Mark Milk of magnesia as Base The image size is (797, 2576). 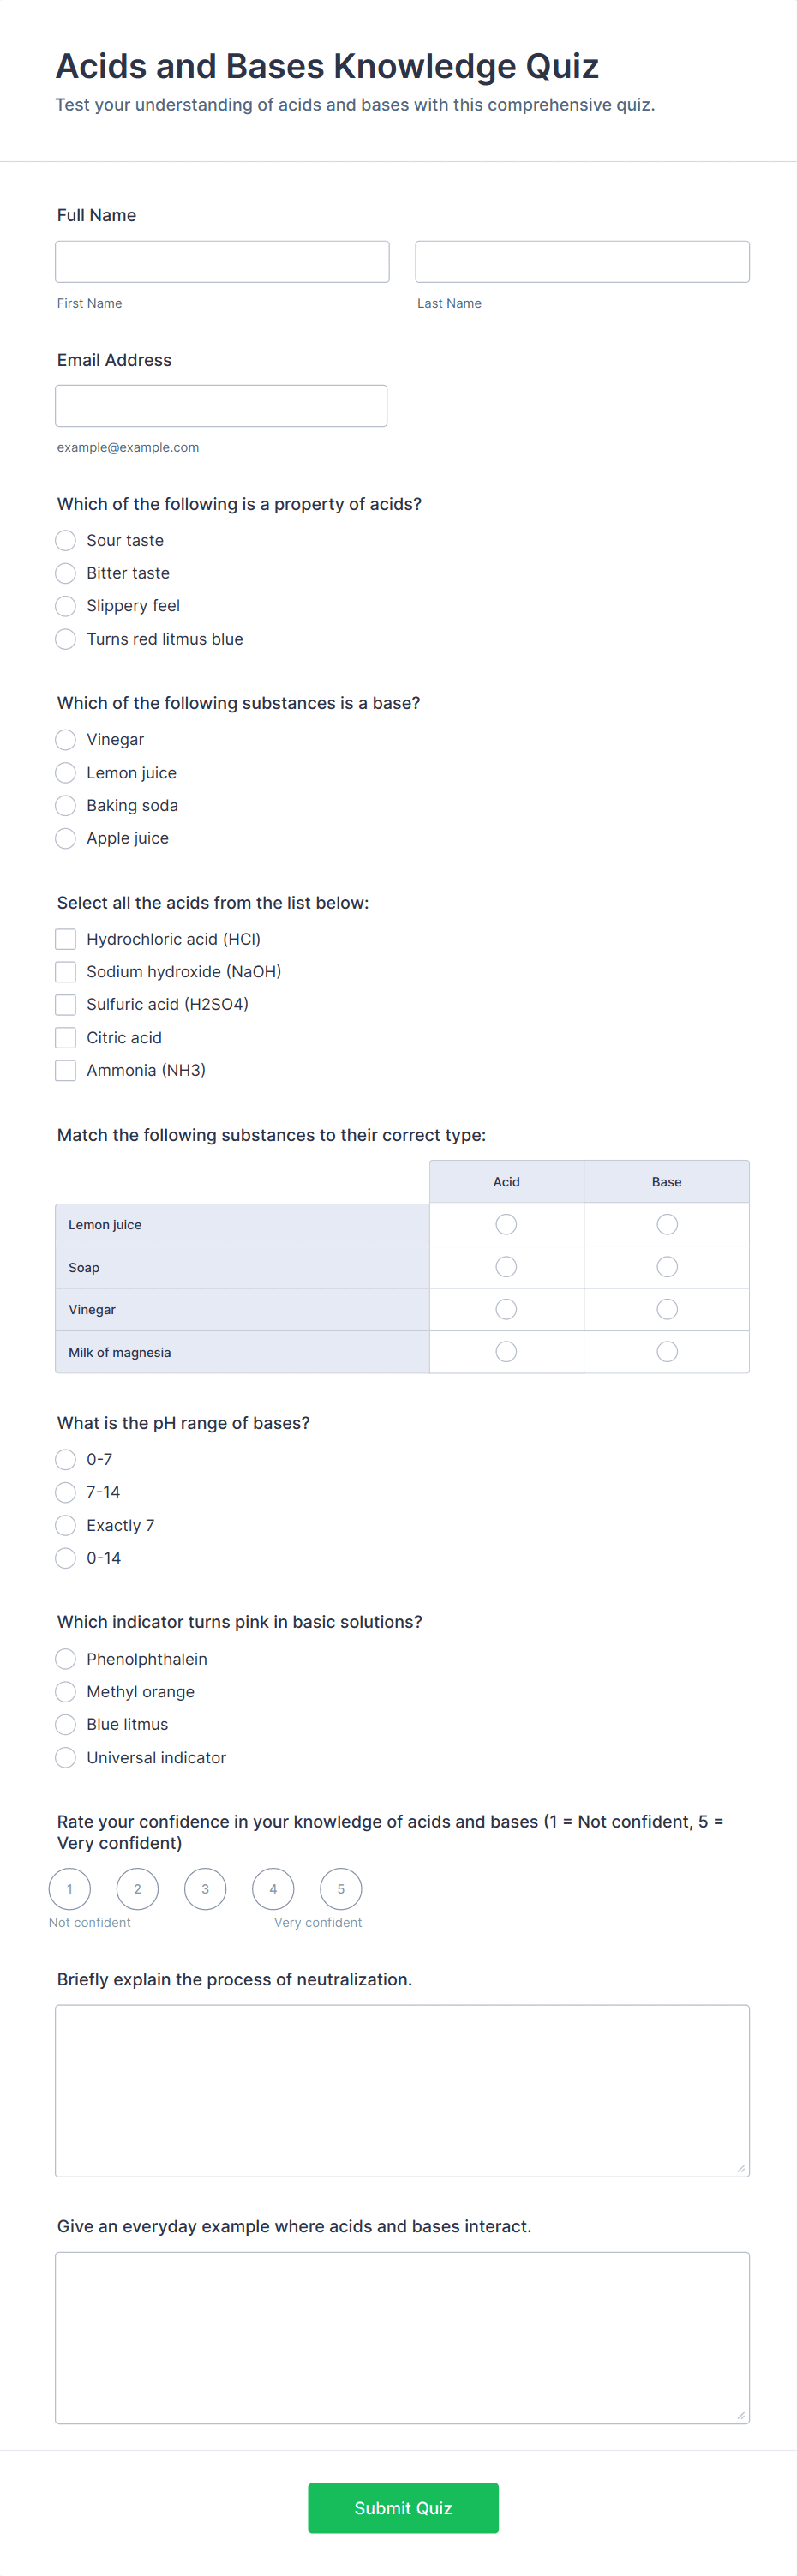pyautogui.click(x=667, y=1352)
